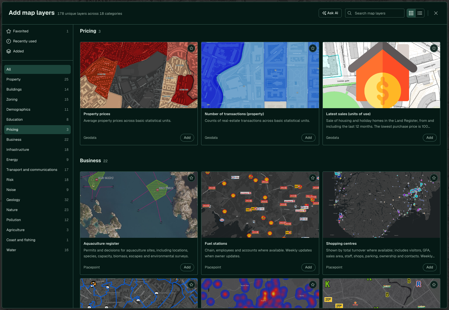Viewport: 449px width, 310px height.
Task: Select the Business category
Action: (x=37, y=140)
